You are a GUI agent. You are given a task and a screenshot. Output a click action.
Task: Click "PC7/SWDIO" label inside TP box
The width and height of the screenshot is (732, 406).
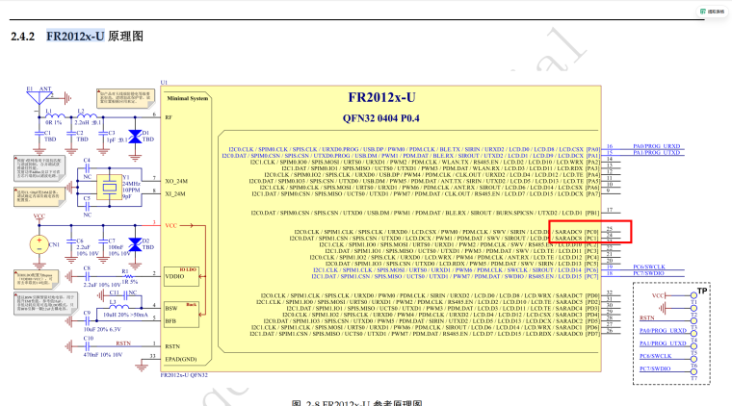[x=655, y=368]
